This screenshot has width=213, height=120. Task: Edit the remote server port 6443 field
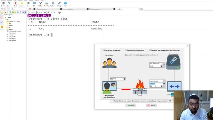(155, 66)
